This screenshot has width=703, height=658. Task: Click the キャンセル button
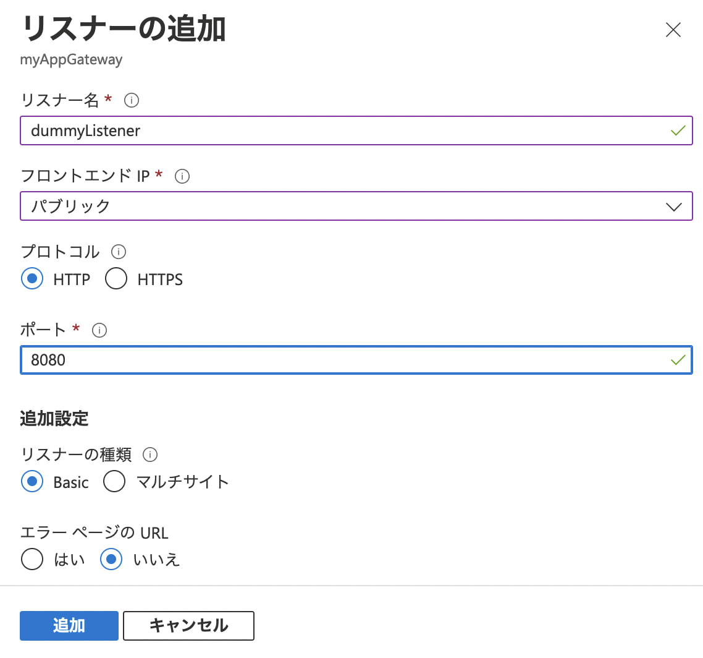pos(188,625)
